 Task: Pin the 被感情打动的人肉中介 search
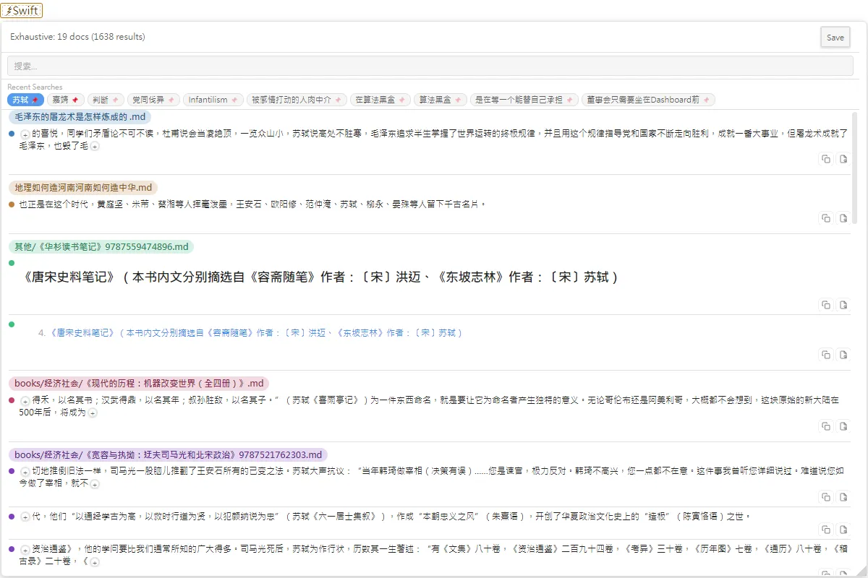point(338,100)
